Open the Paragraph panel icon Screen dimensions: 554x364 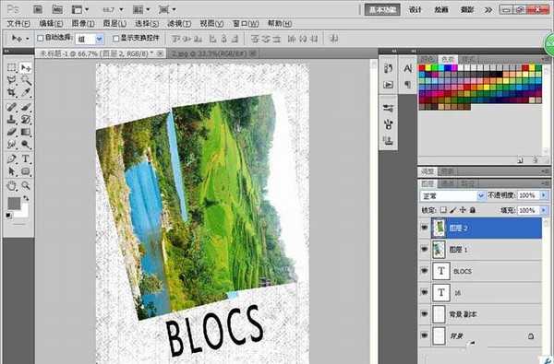click(408, 85)
